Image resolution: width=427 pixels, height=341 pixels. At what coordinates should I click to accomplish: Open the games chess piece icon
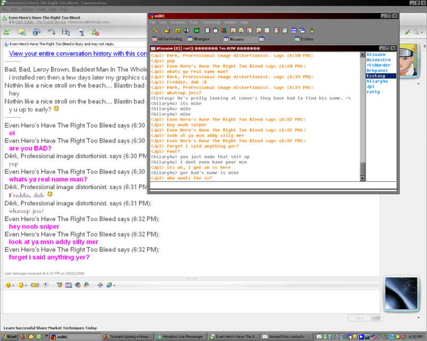(80, 33)
